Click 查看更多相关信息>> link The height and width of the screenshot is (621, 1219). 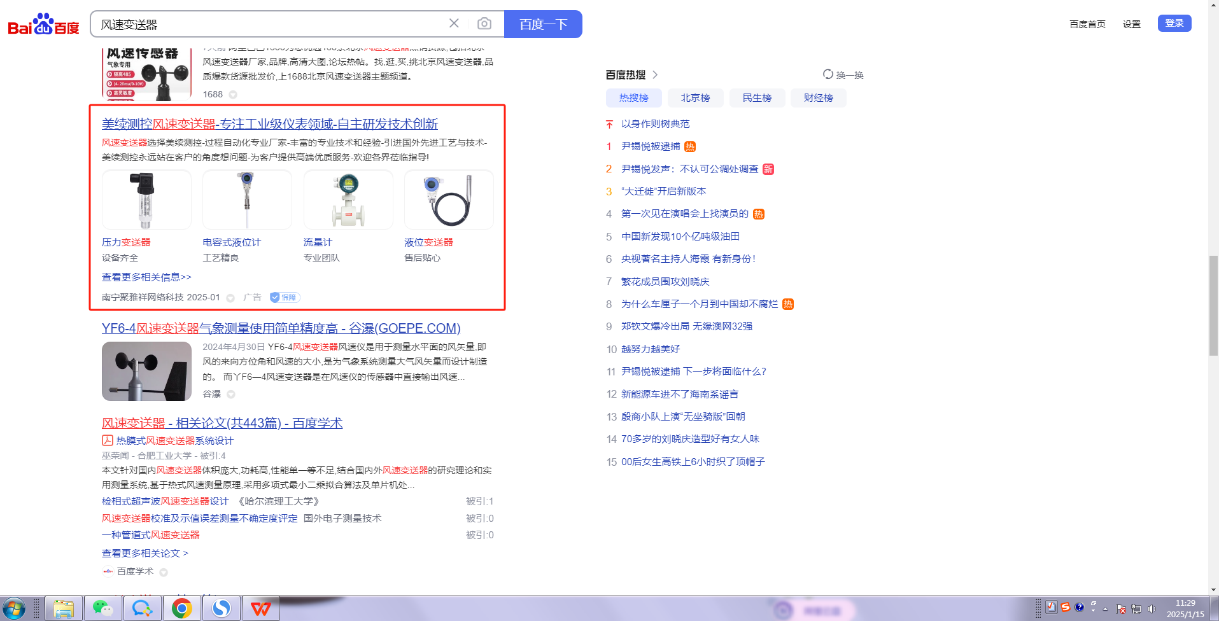(146, 277)
